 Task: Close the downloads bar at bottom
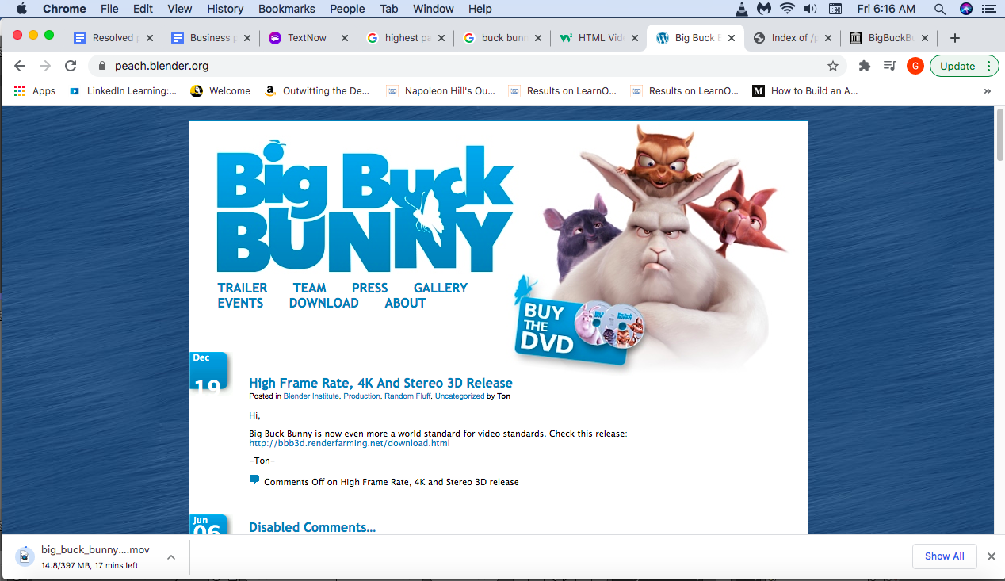click(991, 556)
